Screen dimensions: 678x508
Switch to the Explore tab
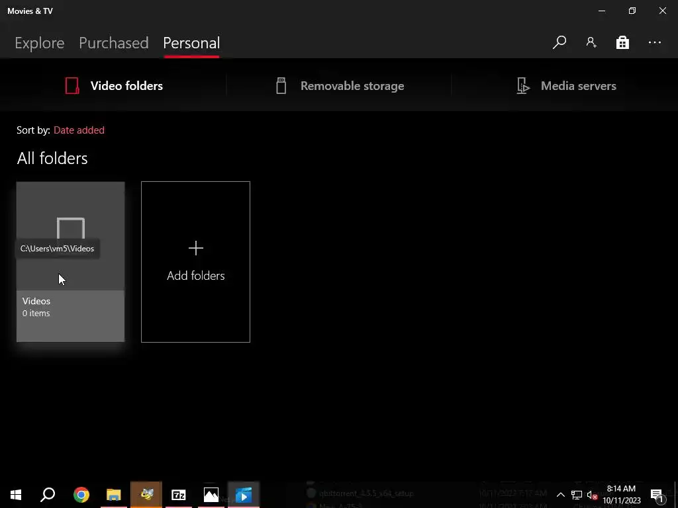click(x=39, y=43)
